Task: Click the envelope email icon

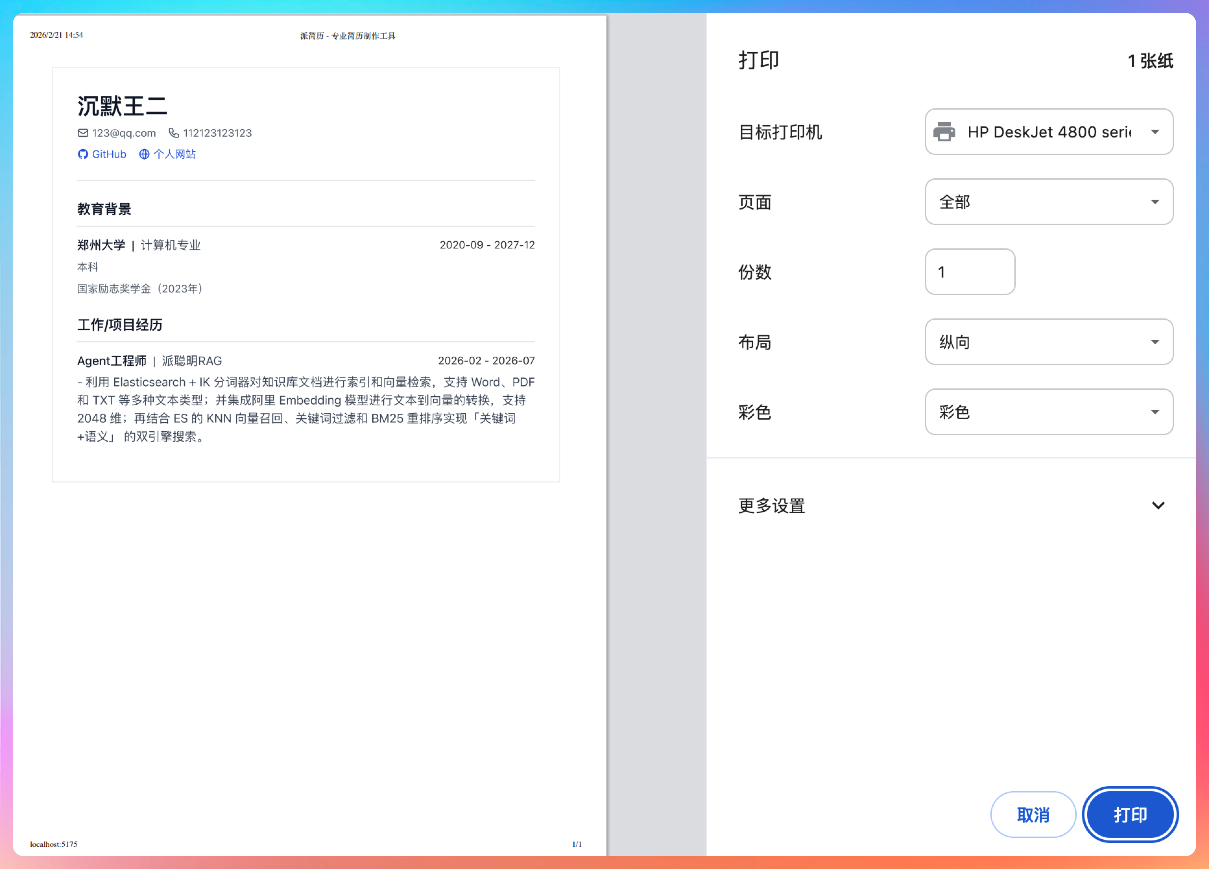Action: coord(83,133)
